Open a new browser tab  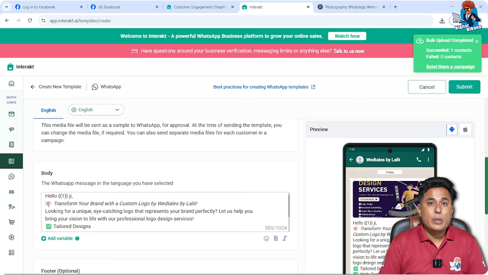tap(395, 7)
